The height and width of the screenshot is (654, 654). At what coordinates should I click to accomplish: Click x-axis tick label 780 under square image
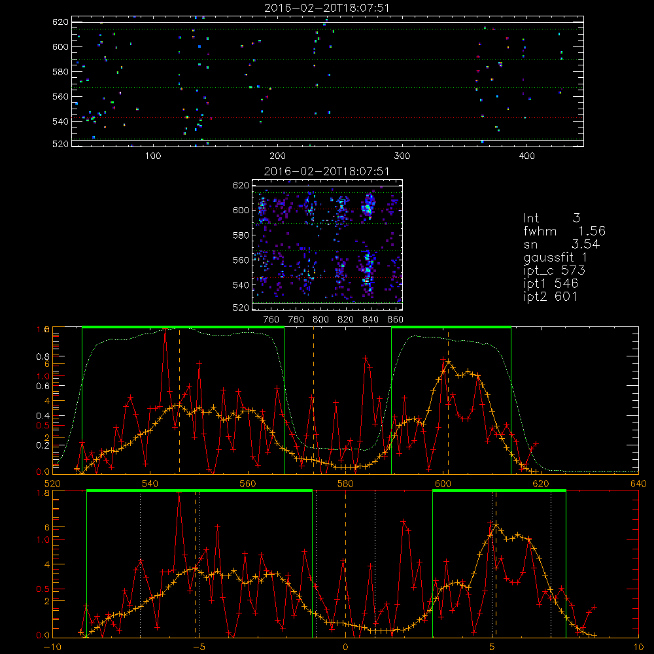(296, 320)
